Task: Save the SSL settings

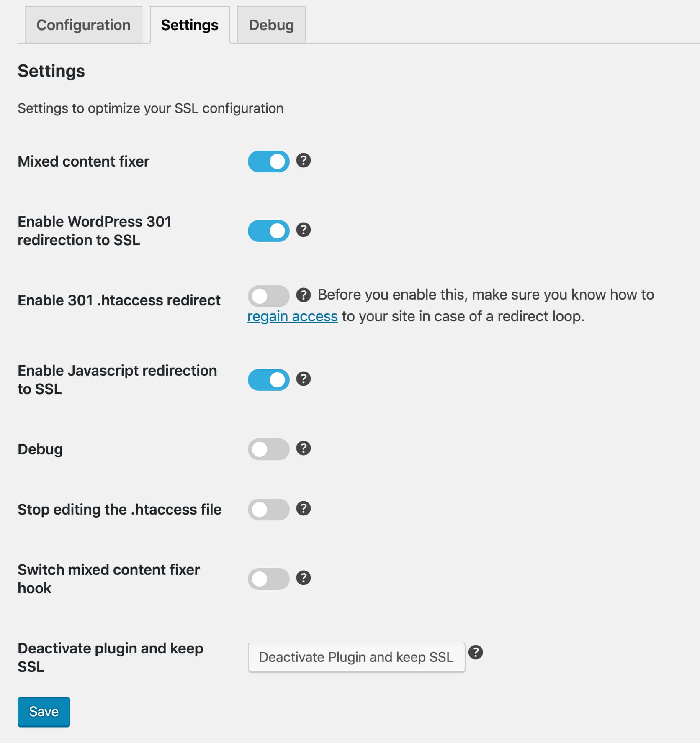Action: [x=44, y=712]
